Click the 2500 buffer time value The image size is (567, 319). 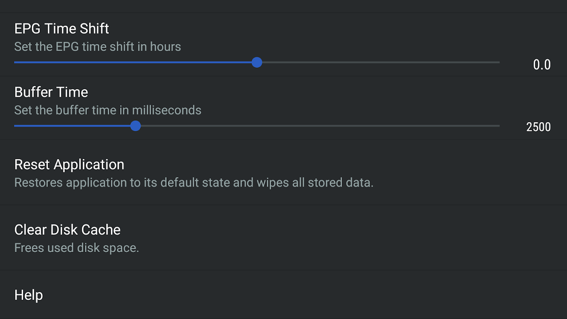[538, 127]
